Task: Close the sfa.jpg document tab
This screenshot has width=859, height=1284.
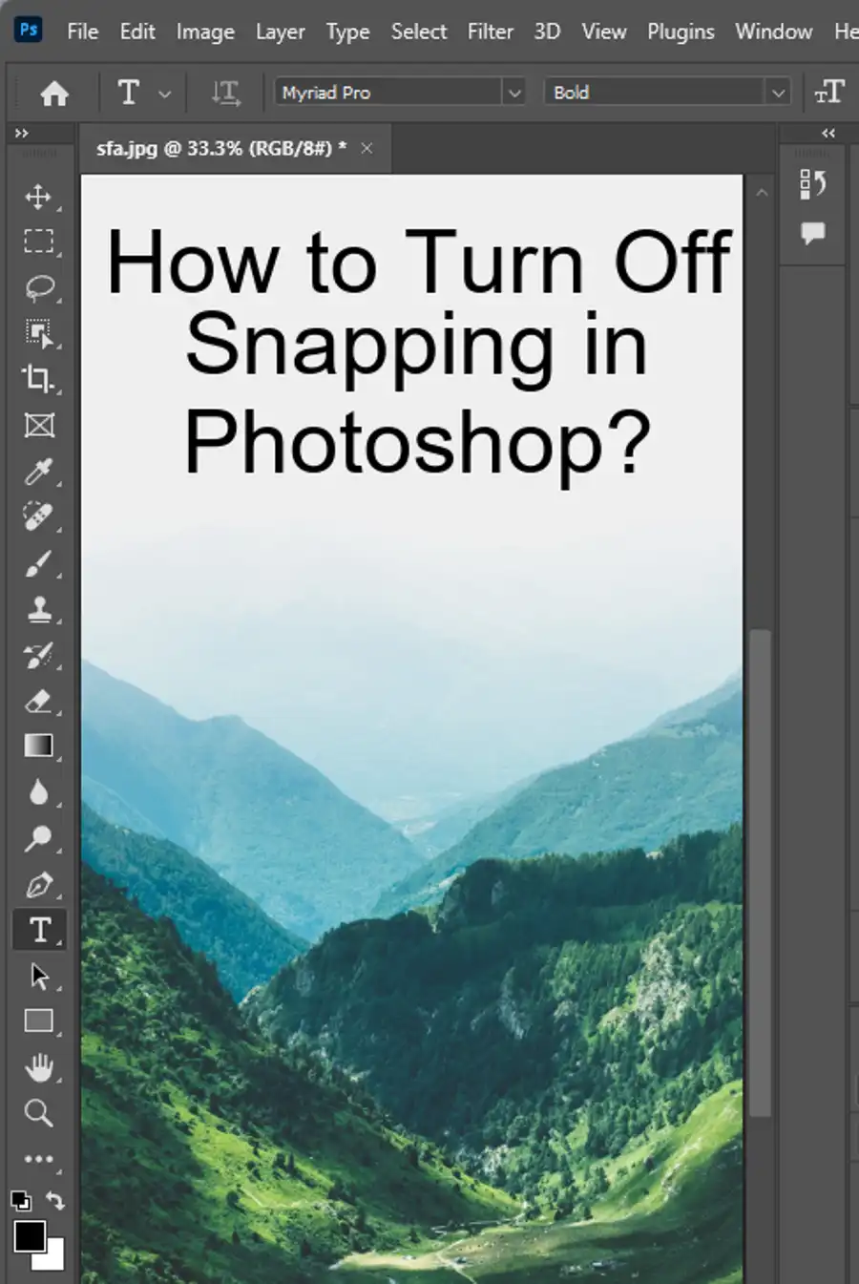Action: [367, 148]
